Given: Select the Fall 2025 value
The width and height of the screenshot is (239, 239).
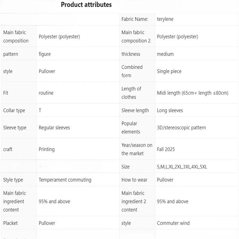Looking at the screenshot, I should [166, 149].
